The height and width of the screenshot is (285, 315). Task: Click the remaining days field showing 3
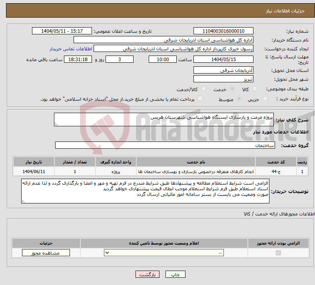[x=120, y=60]
